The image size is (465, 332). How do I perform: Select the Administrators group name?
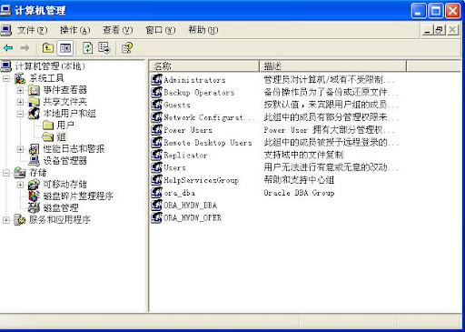click(x=194, y=80)
